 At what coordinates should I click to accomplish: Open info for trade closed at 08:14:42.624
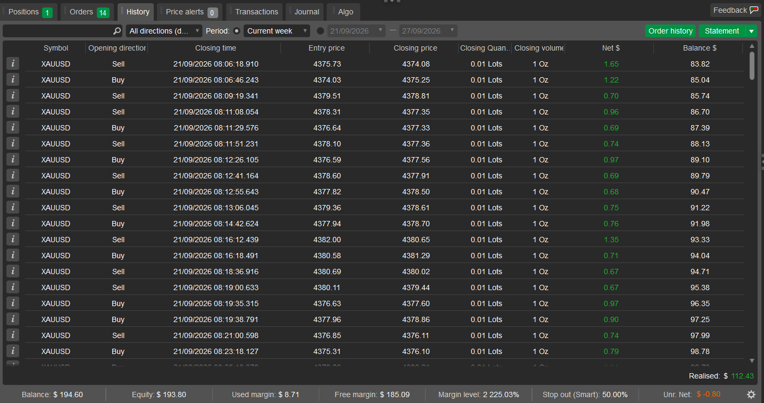[13, 223]
